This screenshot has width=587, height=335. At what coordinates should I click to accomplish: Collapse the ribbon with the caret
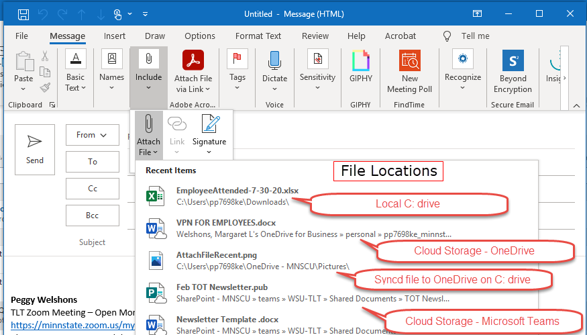click(576, 106)
